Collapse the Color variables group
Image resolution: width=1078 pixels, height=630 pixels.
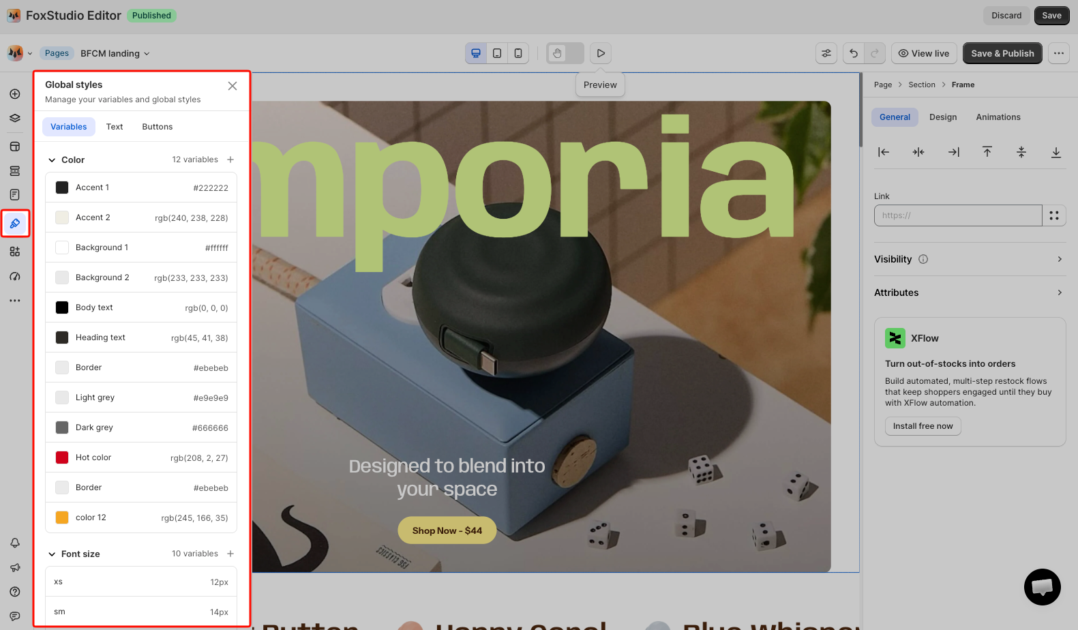point(52,160)
